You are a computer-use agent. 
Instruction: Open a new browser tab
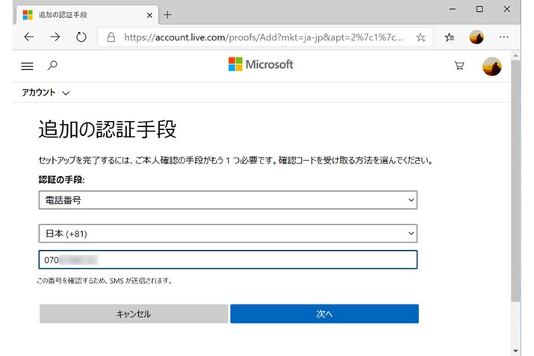[167, 14]
